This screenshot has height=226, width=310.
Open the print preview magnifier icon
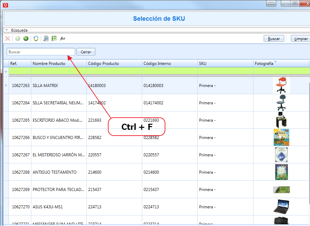point(46,38)
